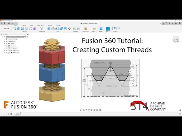The height and width of the screenshot is (136, 182).
Task: Click the Insert image icon
Action: point(101,29)
